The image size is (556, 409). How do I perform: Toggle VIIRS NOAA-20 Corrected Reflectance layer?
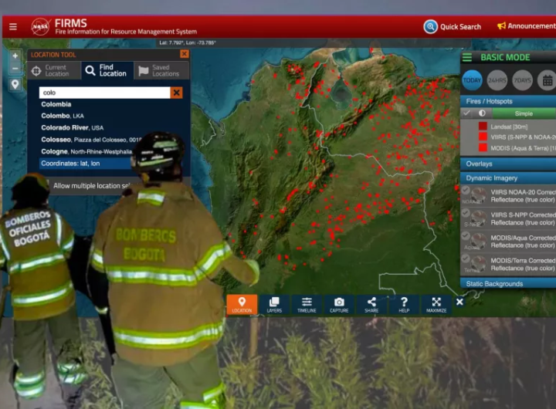(466, 192)
